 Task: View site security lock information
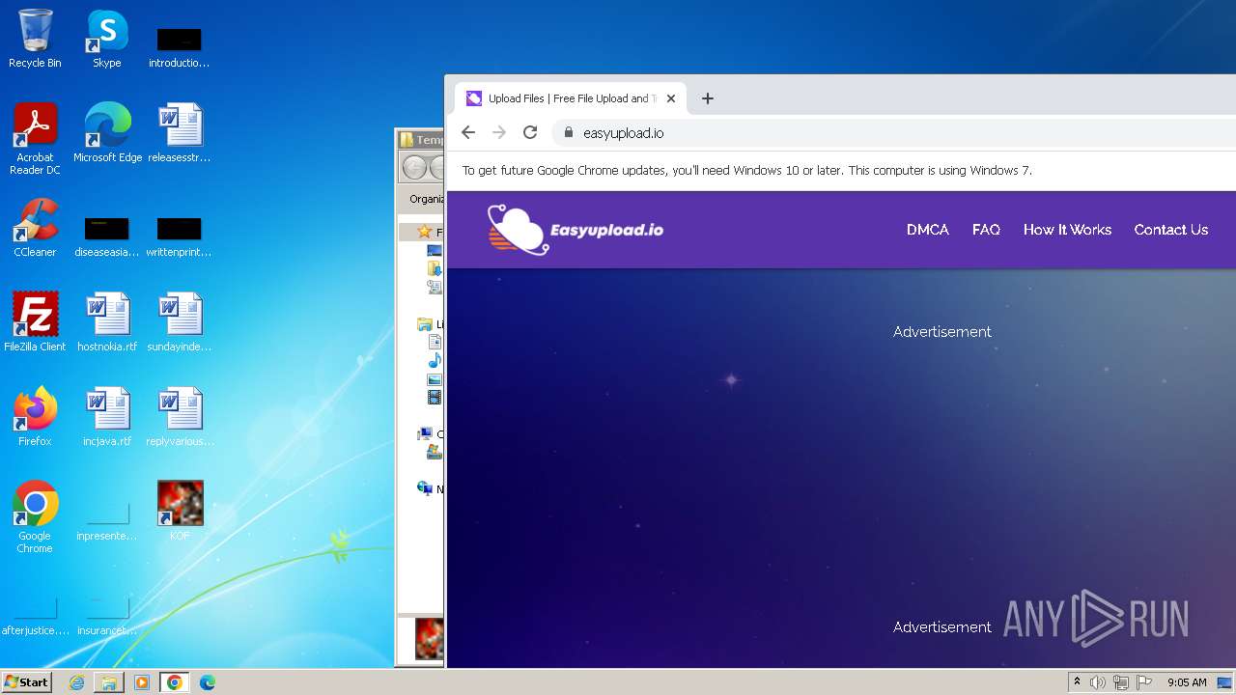point(568,133)
